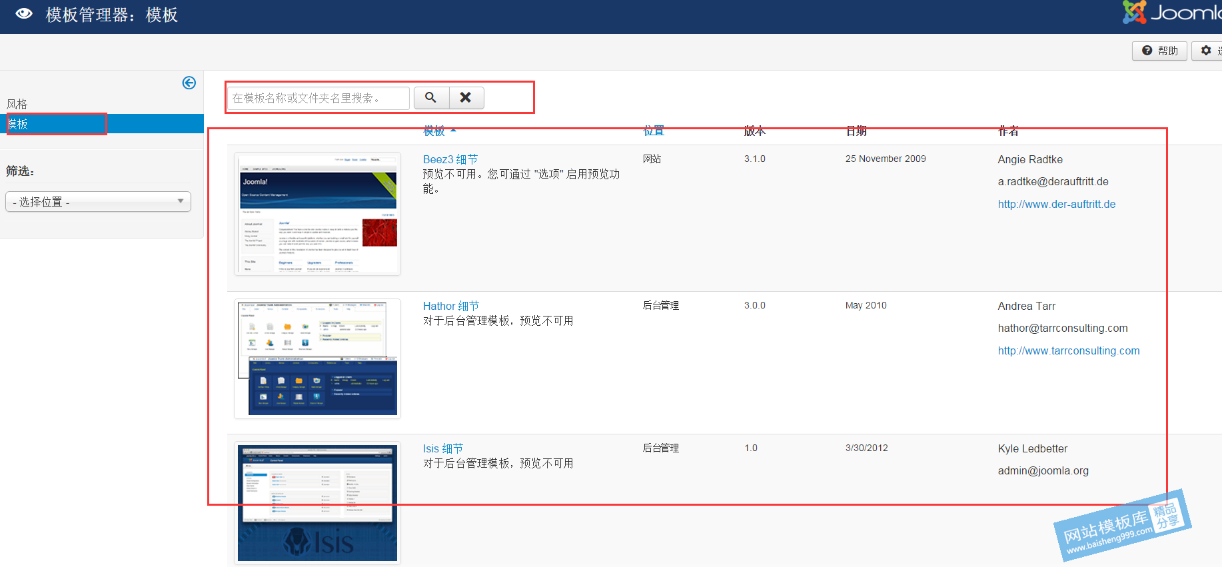Select the 风格 sidebar item
This screenshot has height=567, width=1222.
(x=17, y=104)
